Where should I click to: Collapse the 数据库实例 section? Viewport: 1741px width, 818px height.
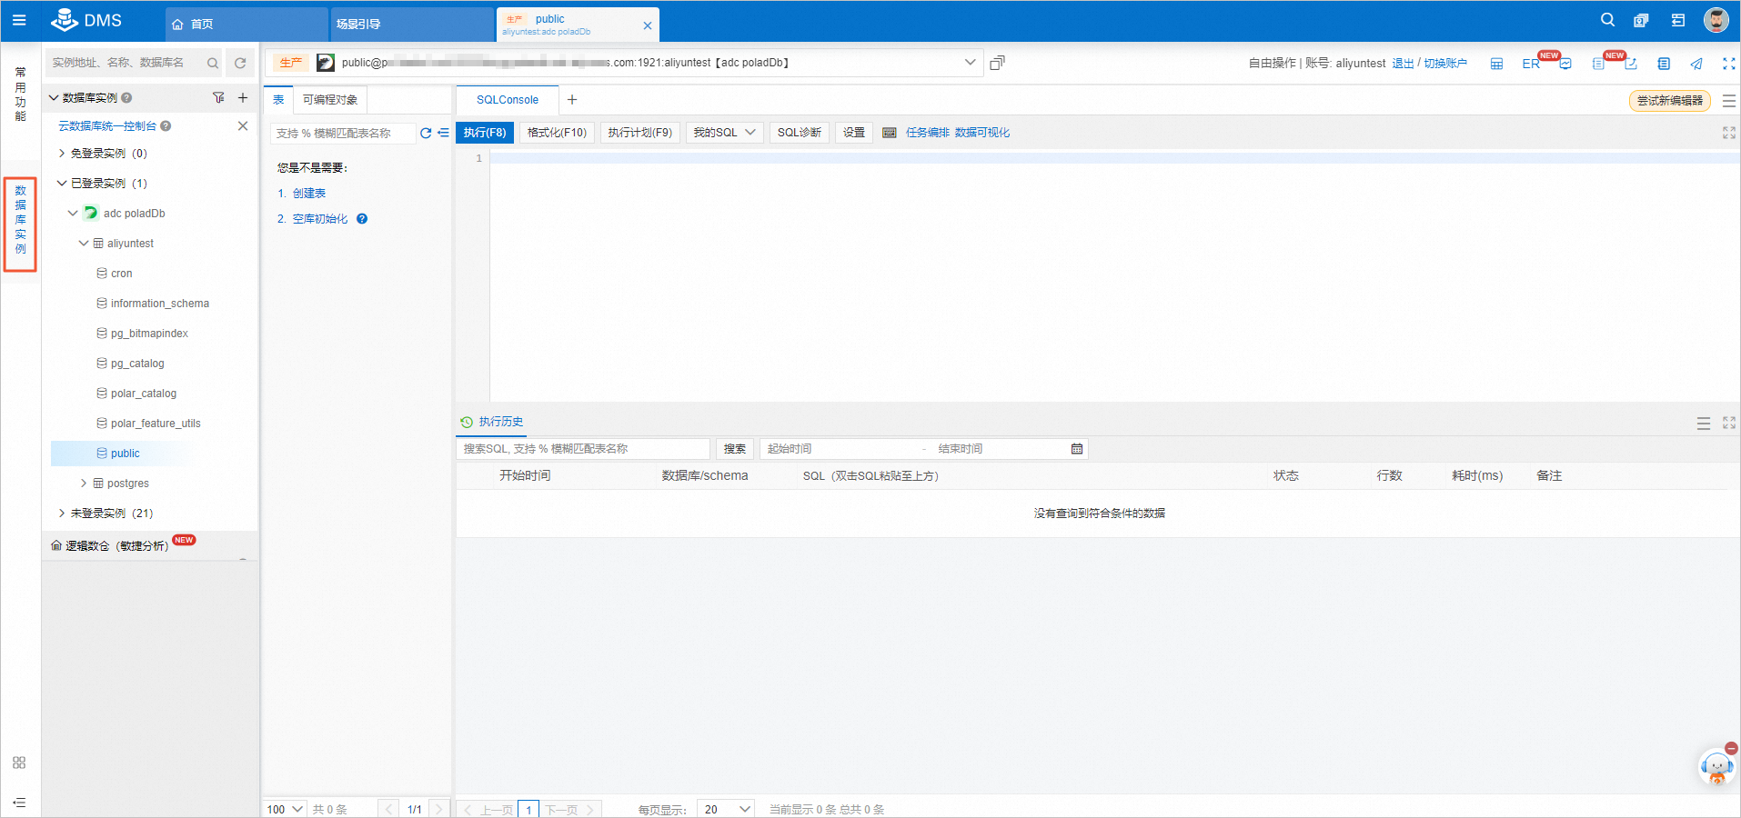pyautogui.click(x=54, y=97)
